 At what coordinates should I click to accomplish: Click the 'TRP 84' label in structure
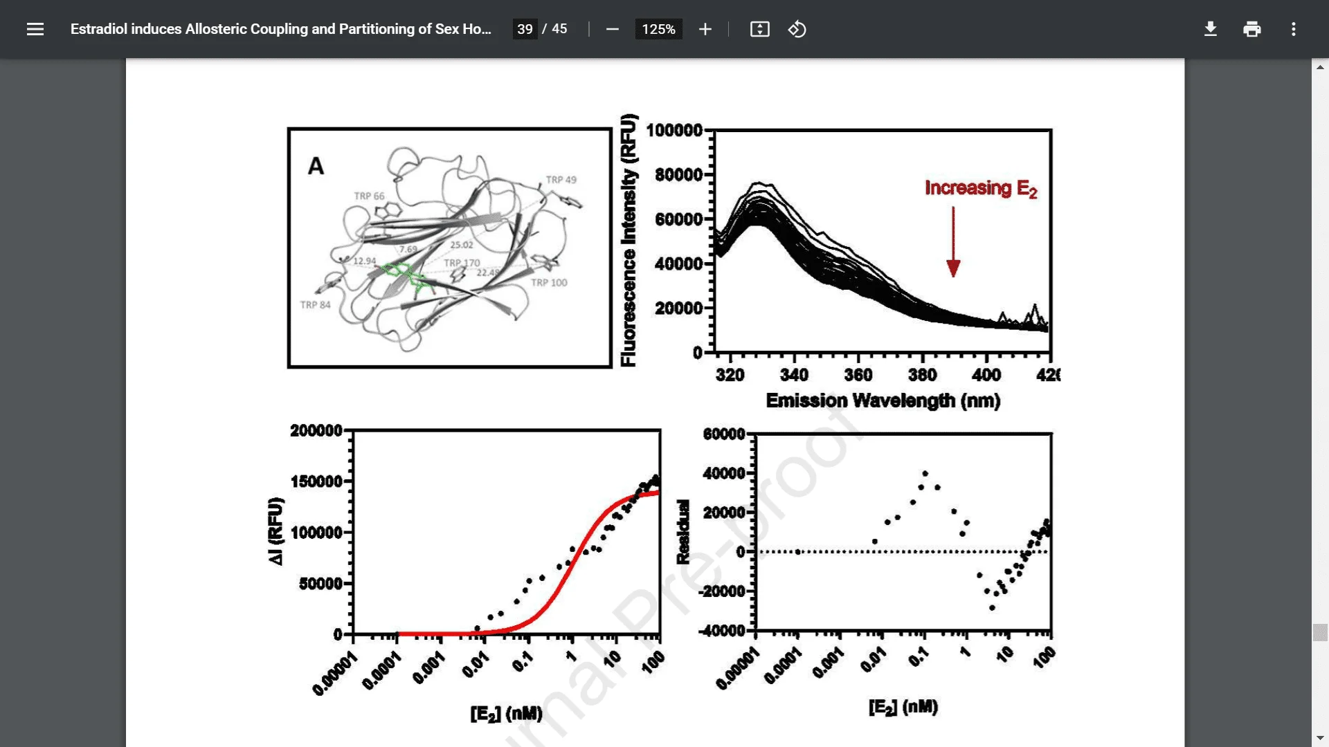pos(315,305)
